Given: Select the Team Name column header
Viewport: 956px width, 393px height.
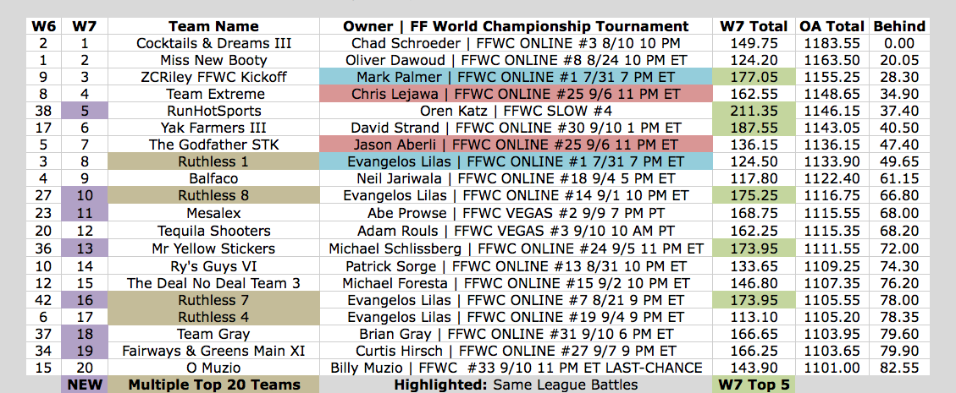Looking at the screenshot, I should point(213,26).
